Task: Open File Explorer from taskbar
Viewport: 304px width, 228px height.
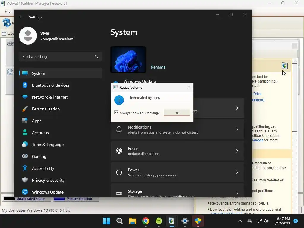Action: click(x=133, y=221)
